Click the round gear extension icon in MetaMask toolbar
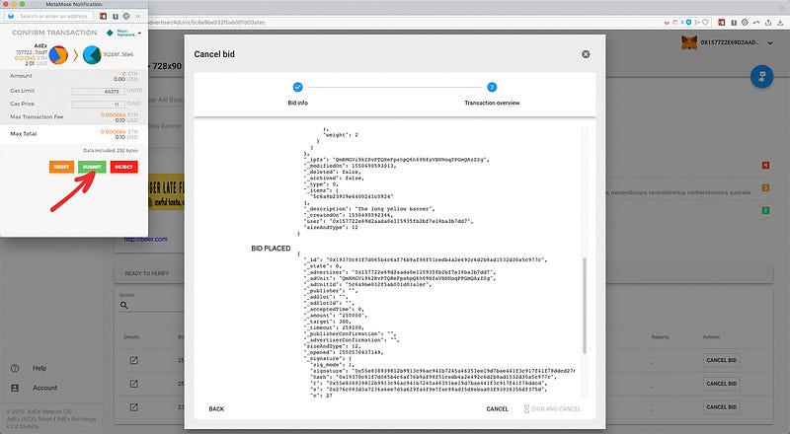This screenshot has height=434, width=790. coord(126,16)
